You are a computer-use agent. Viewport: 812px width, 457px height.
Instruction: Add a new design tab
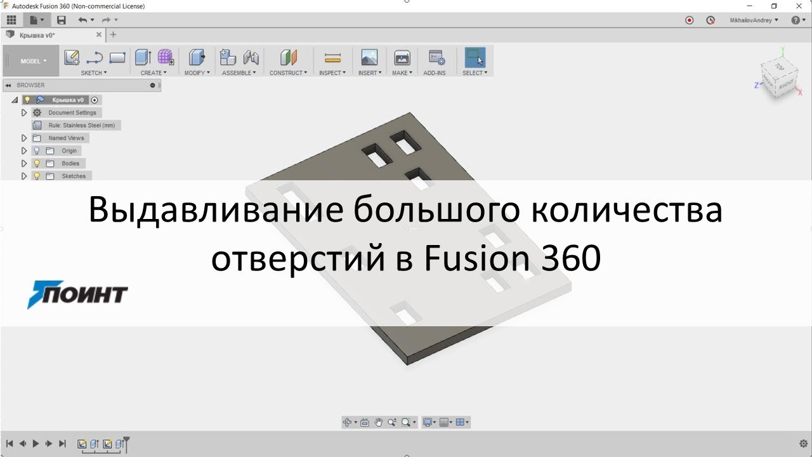coord(114,35)
